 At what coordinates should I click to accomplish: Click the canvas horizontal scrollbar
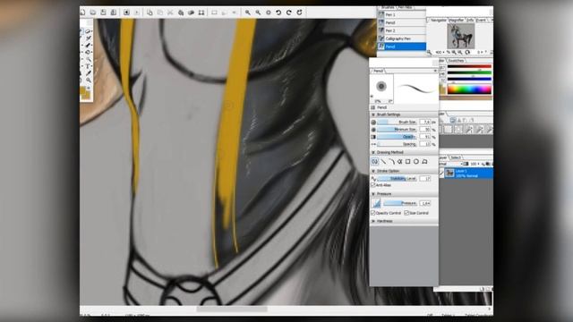pos(232,309)
